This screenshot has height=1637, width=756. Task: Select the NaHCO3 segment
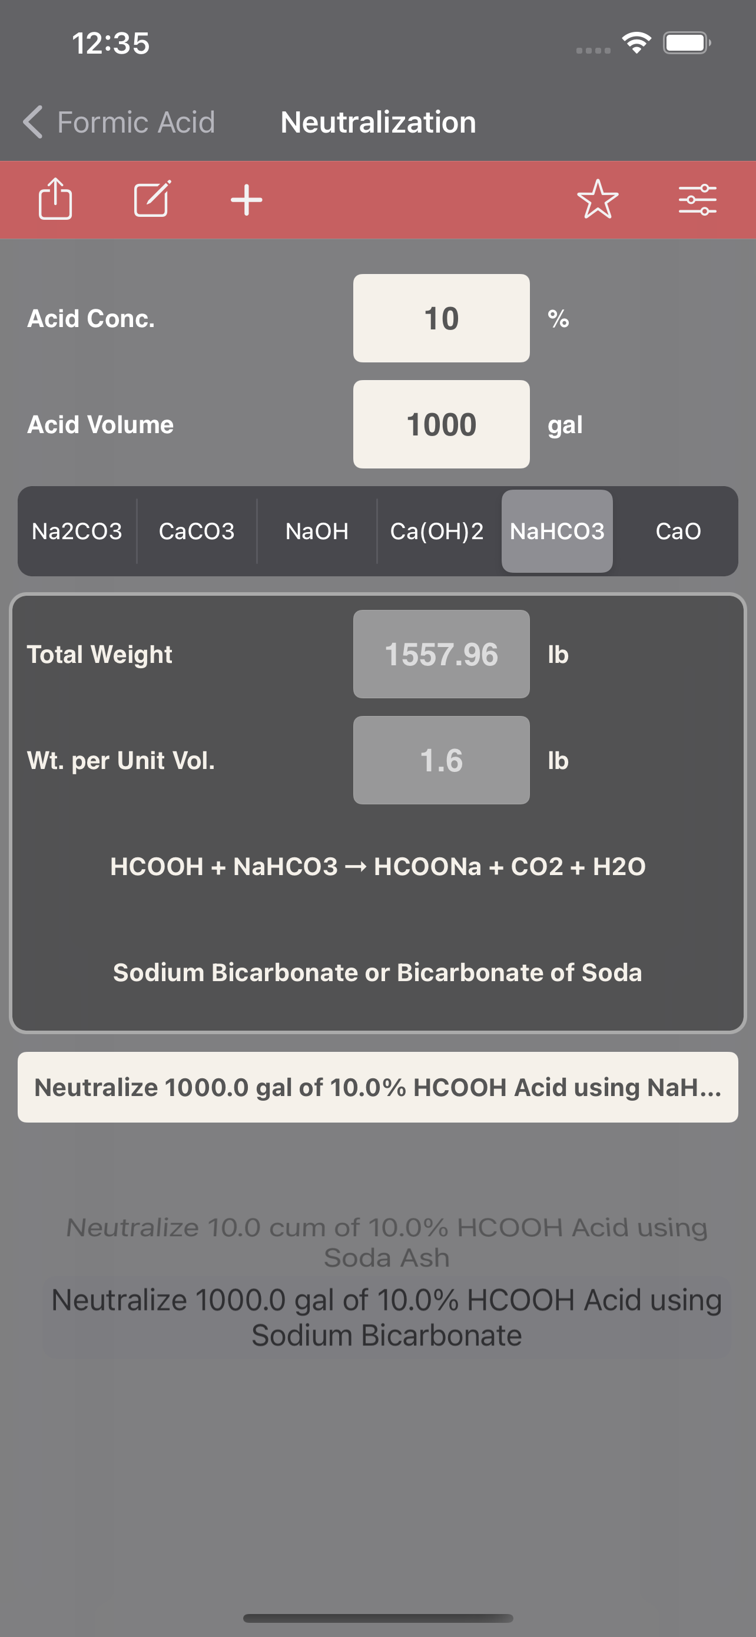coord(556,532)
